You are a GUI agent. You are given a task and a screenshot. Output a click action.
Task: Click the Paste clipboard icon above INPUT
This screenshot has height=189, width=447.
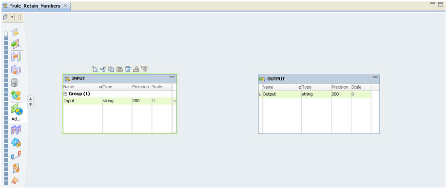click(x=120, y=69)
